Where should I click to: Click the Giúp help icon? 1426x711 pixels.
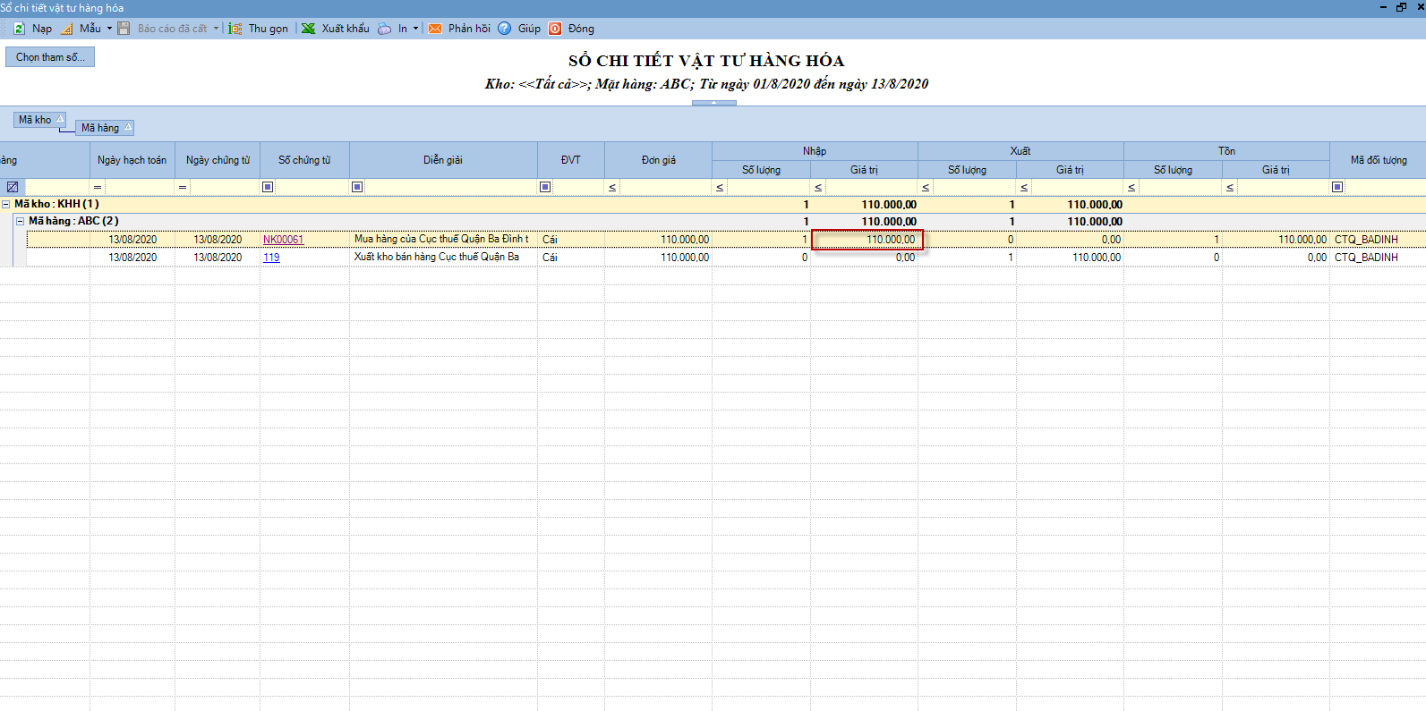tap(505, 29)
